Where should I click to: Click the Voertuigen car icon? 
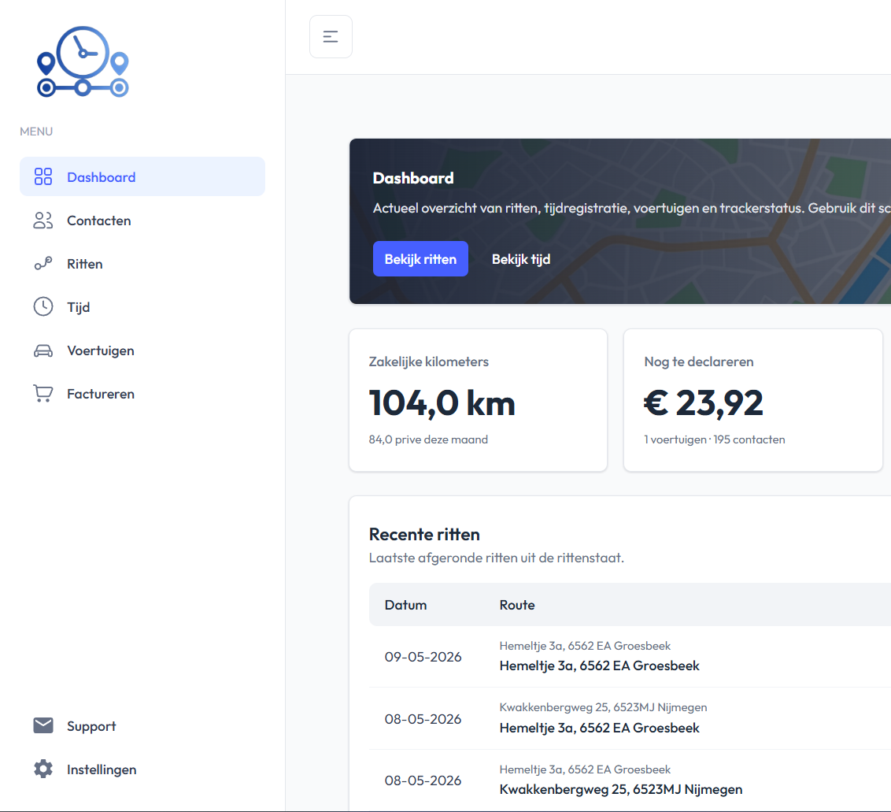(43, 350)
